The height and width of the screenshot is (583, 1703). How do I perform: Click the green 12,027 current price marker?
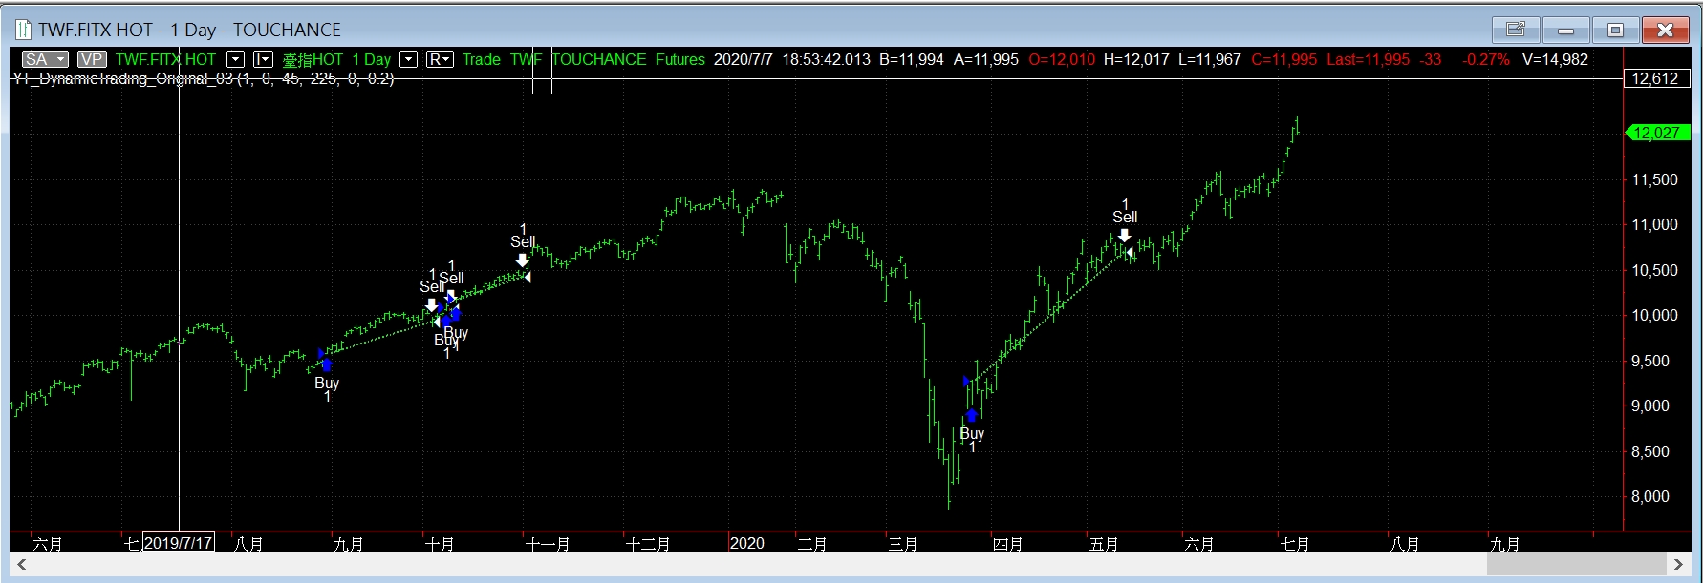(x=1656, y=133)
